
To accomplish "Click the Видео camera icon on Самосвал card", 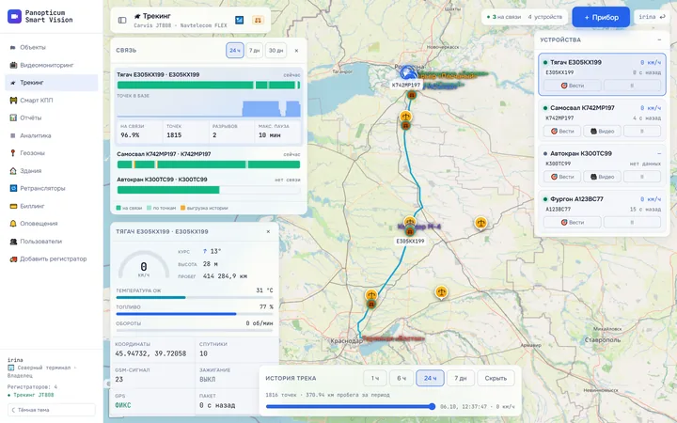I will click(593, 132).
